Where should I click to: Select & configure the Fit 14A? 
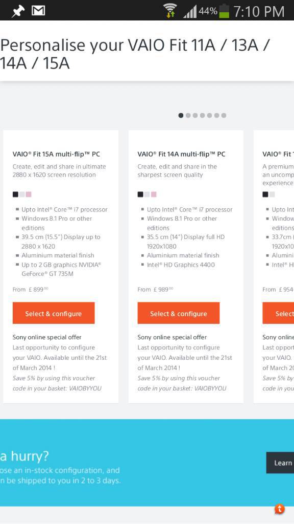click(179, 313)
